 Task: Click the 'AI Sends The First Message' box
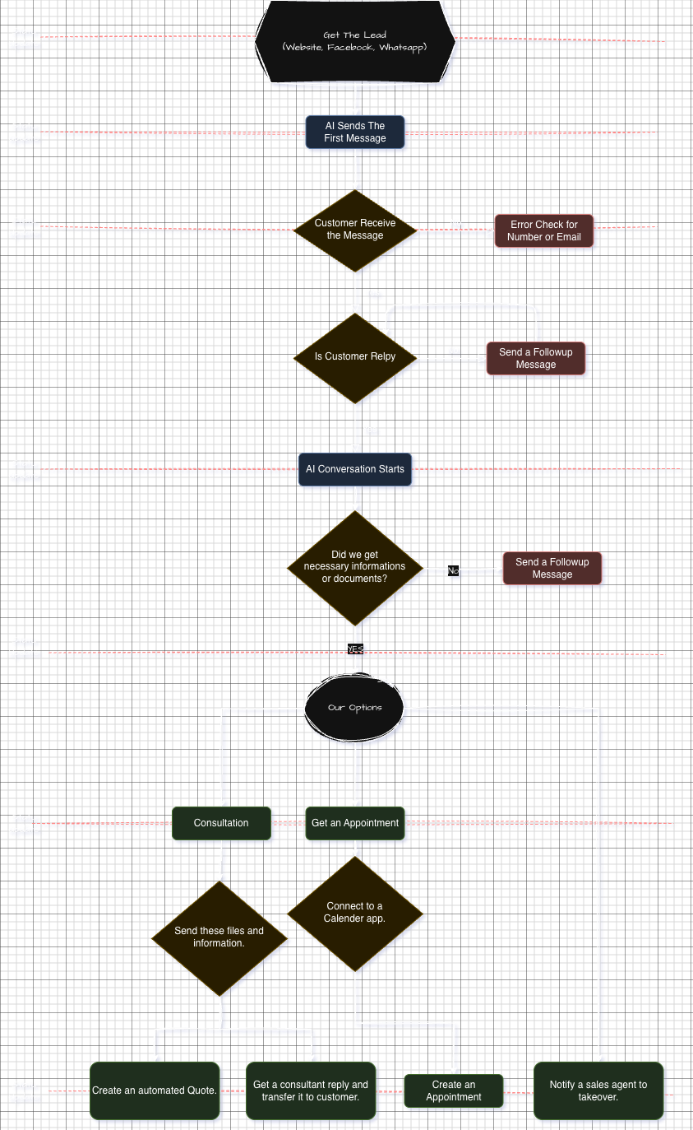(355, 133)
